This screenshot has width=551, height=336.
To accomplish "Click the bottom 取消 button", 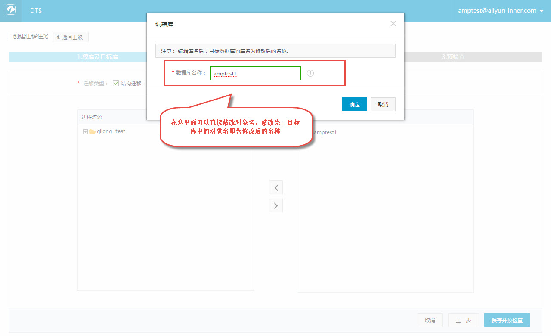I will click(x=430, y=320).
